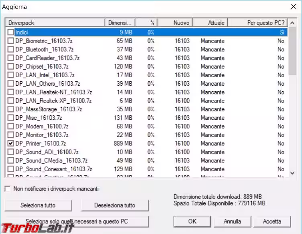Sort by the Attuale column header
Image resolution: width=302 pixels, height=234 pixels.
click(210, 23)
